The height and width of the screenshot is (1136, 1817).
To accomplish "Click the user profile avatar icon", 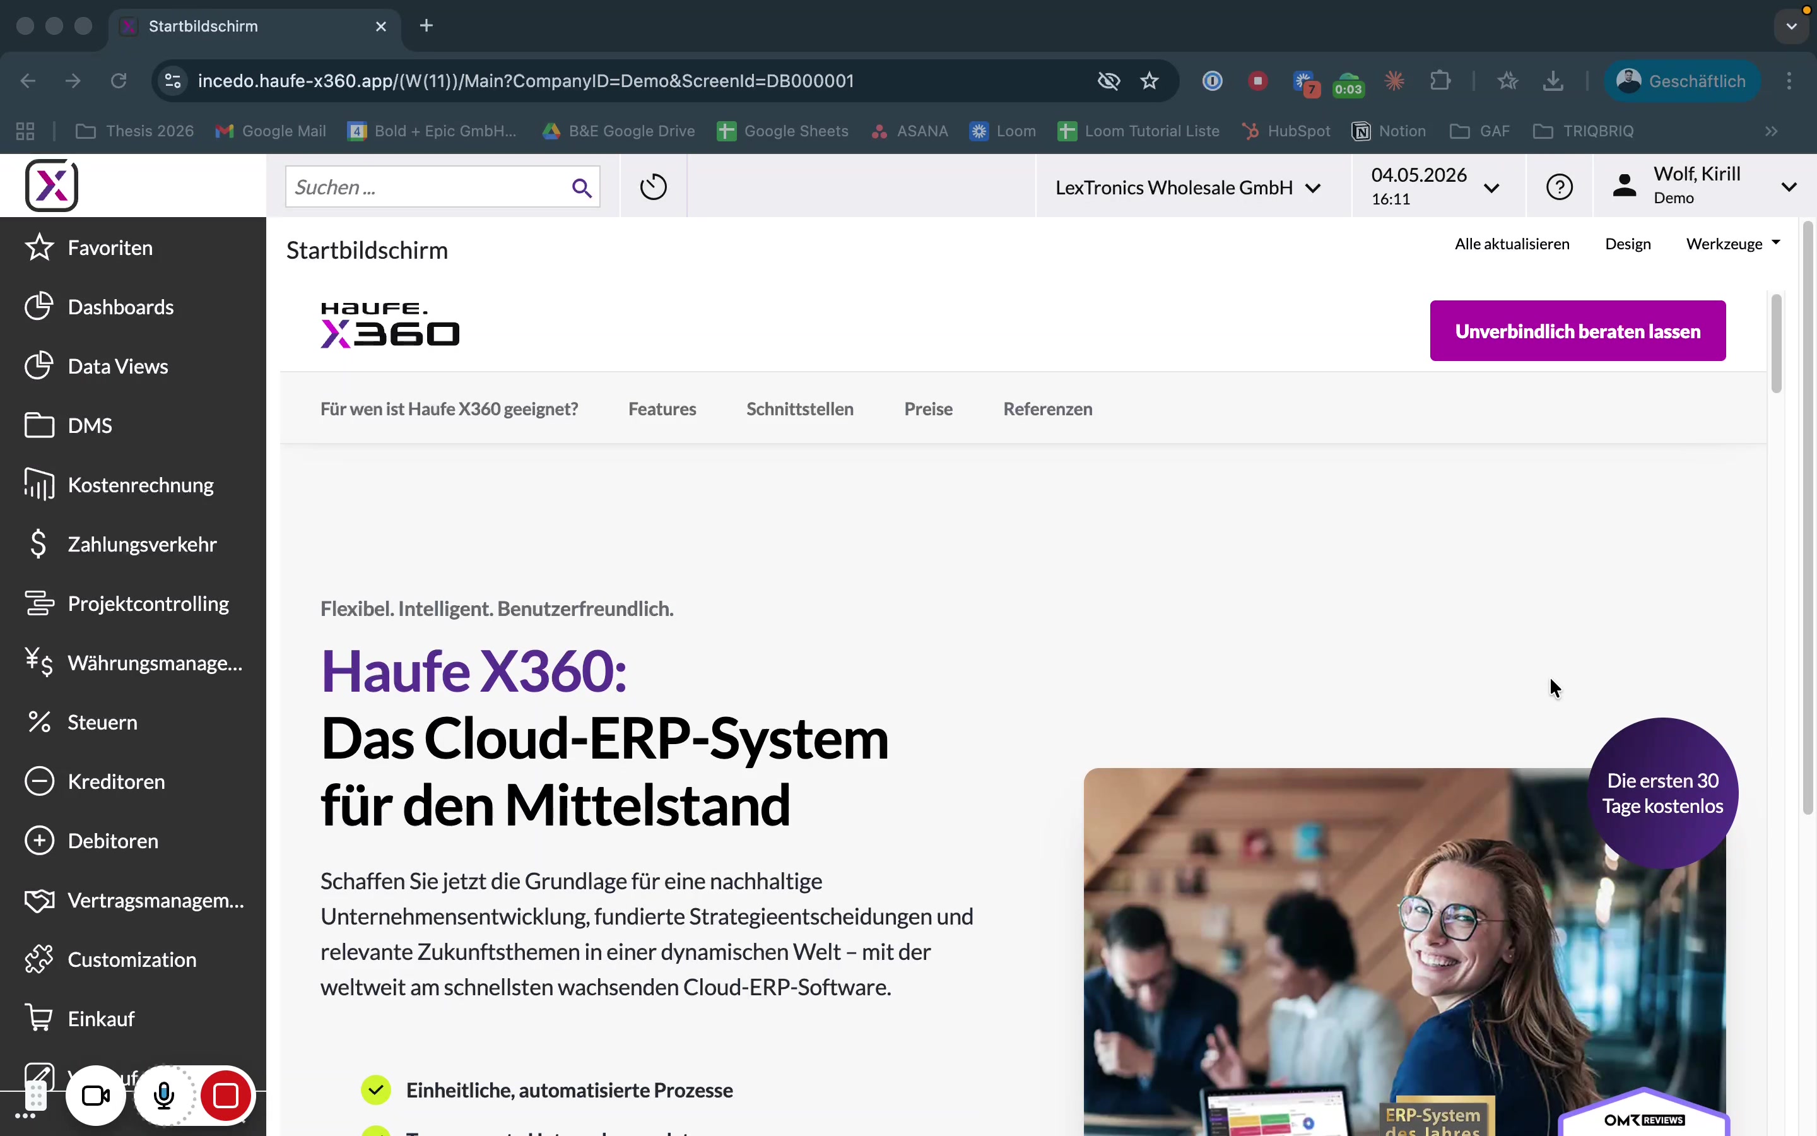I will [1625, 186].
